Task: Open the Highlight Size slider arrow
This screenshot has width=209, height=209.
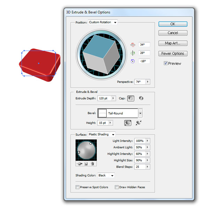Action: click(x=147, y=160)
